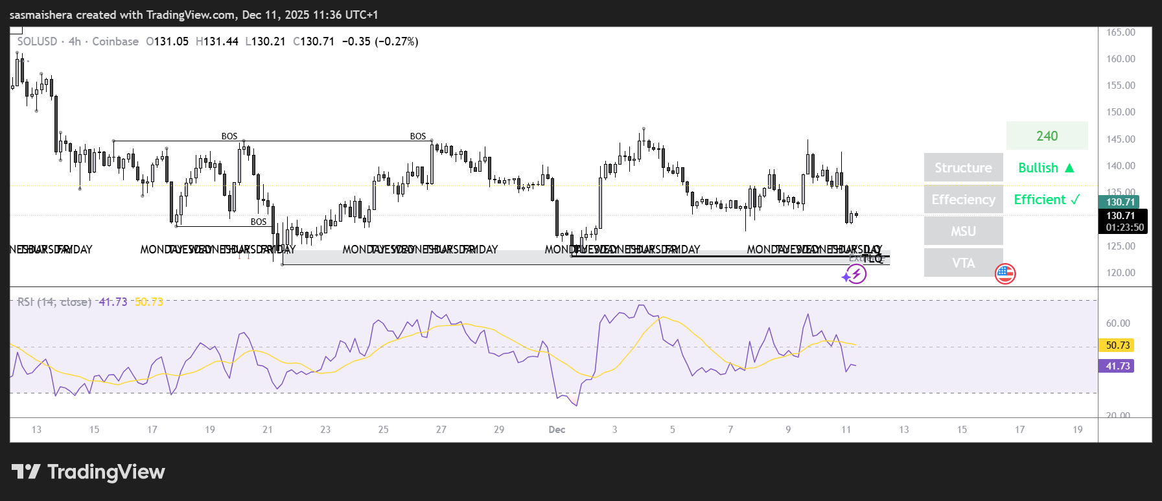Click the yellow 50.73 RSI value tag
This screenshot has height=501, width=1162.
point(1117,345)
